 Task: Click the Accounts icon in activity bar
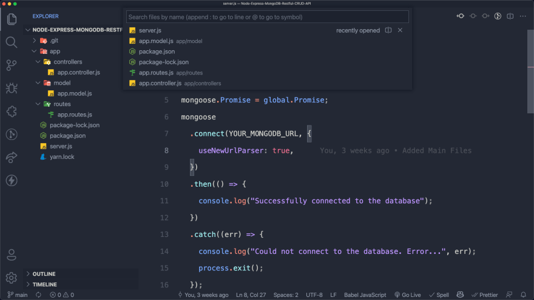click(12, 255)
